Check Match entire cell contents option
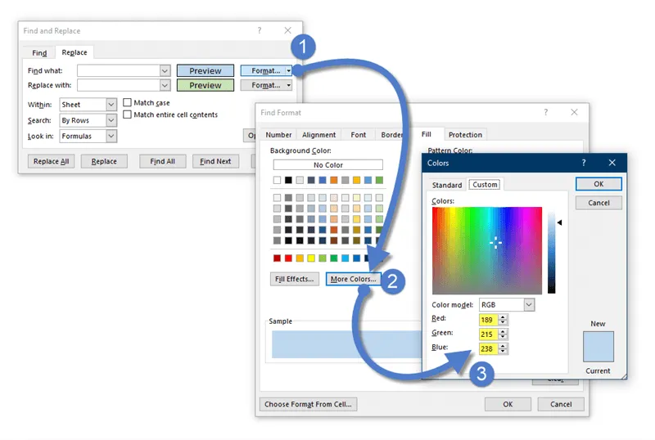The image size is (655, 440). click(127, 115)
